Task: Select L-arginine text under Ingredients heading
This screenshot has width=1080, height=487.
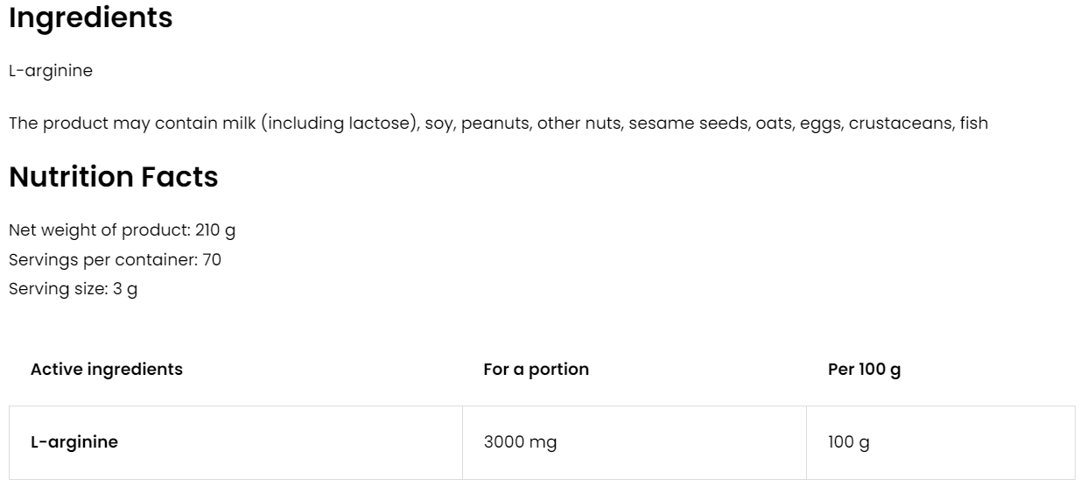Action: (50, 71)
